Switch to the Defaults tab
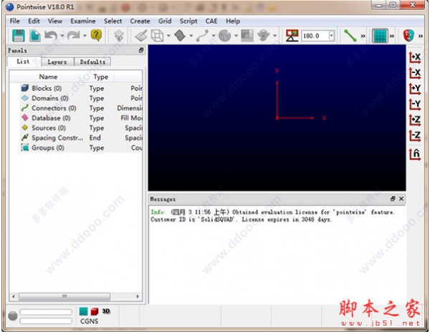The width and height of the screenshot is (430, 334). 92,62
